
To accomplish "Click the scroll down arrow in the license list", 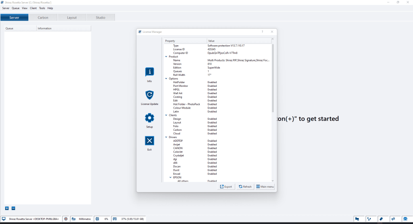I will click(273, 181).
